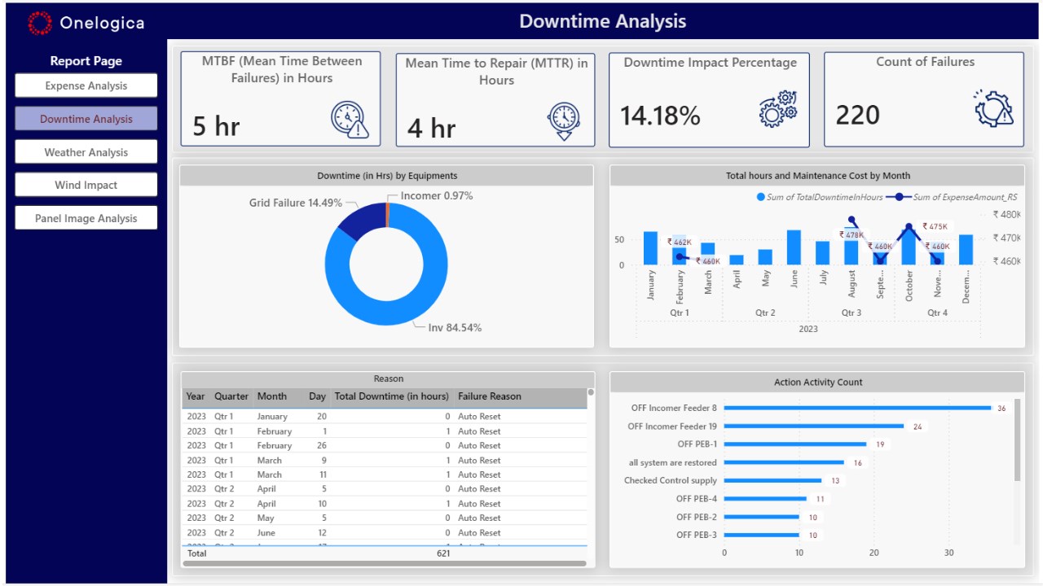Open the Panel Image Analysis page
The image size is (1043, 586).
pyautogui.click(x=86, y=218)
